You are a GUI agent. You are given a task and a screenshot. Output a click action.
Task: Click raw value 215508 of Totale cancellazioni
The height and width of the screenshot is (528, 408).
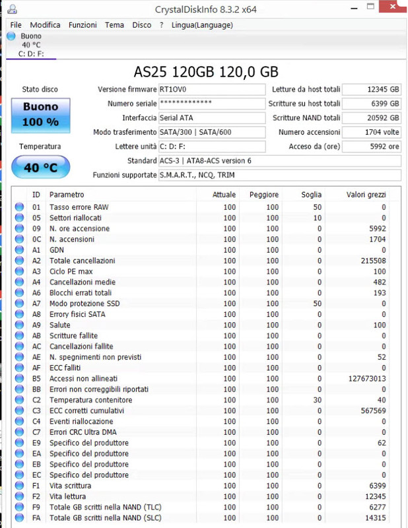pos(373,261)
